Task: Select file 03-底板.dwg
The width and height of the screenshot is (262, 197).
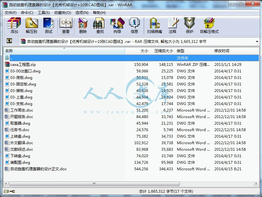Action: tap(21, 78)
